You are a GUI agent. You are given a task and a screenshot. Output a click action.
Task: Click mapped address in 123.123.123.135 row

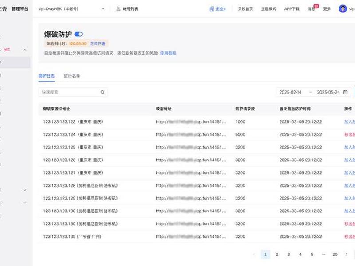point(191,236)
